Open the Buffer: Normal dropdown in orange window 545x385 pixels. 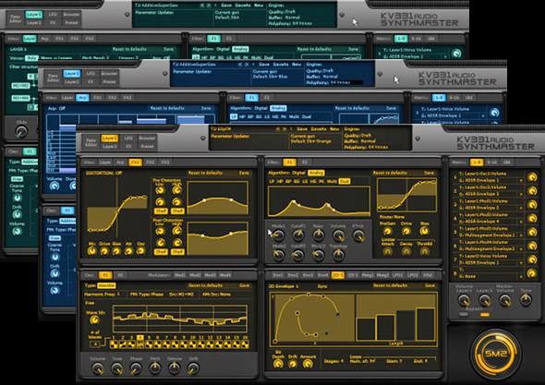coord(359,141)
